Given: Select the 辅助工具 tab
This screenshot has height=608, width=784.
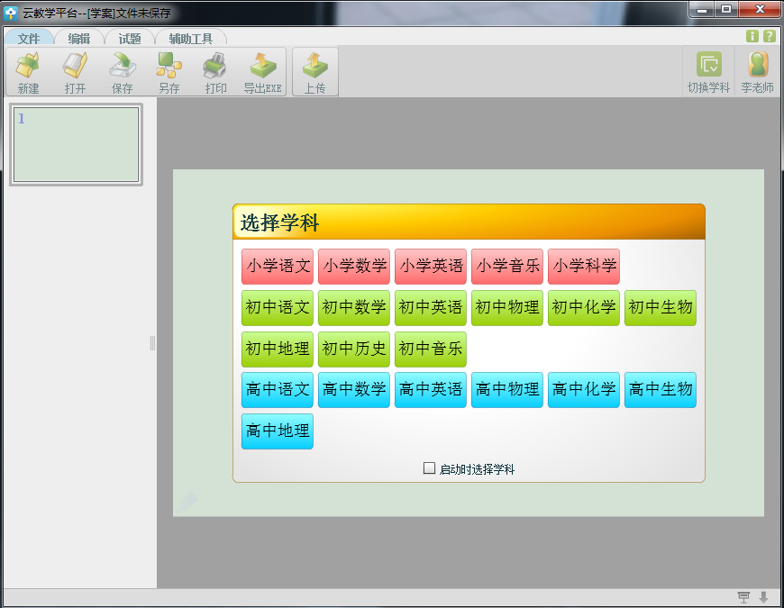Looking at the screenshot, I should point(190,39).
